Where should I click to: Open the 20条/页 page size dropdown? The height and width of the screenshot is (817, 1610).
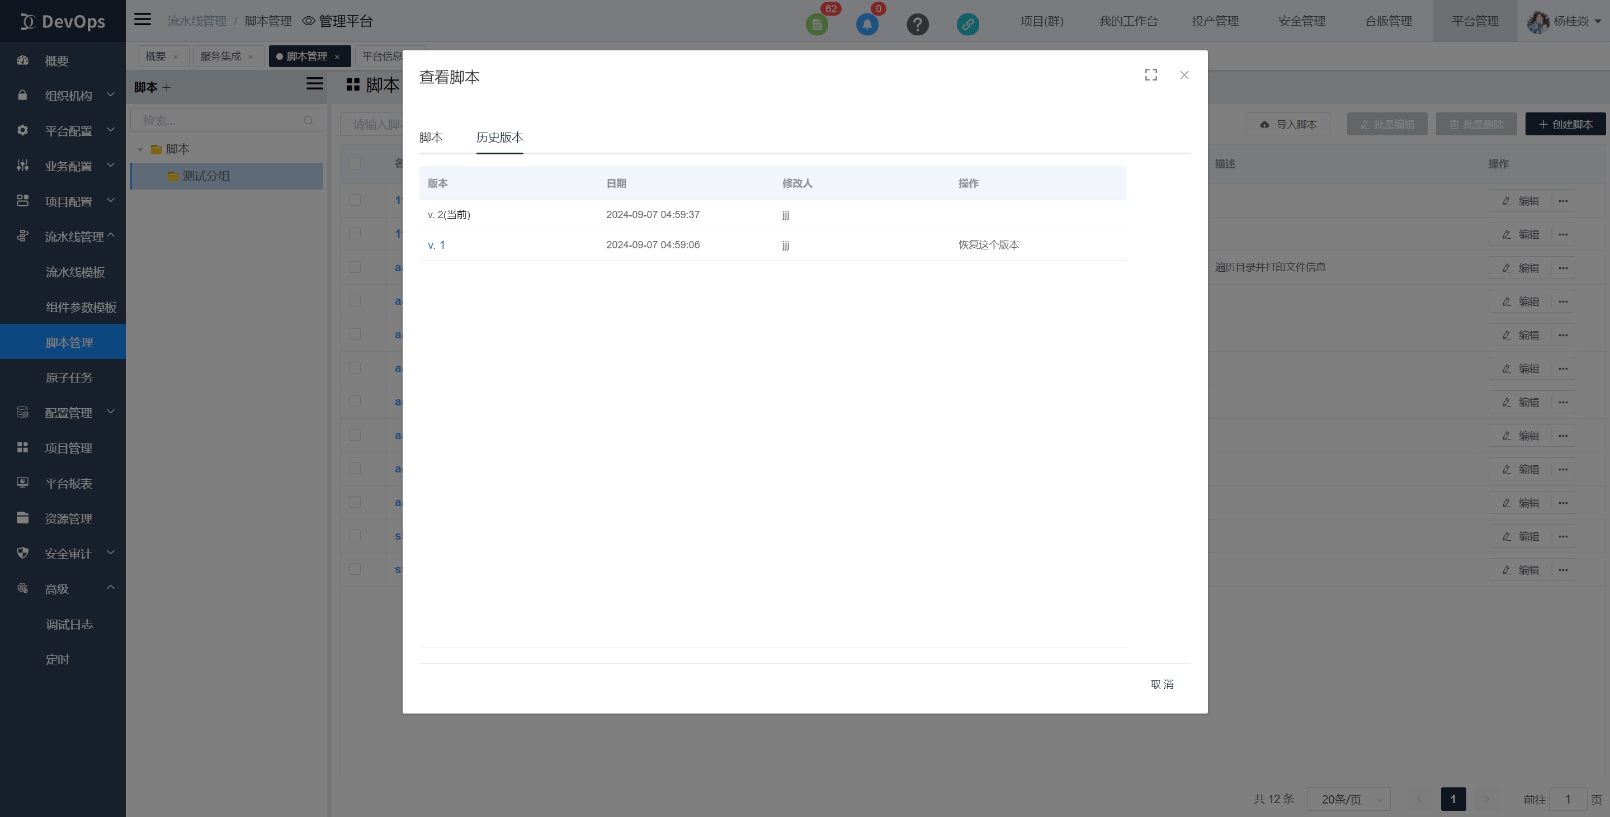coord(1348,799)
